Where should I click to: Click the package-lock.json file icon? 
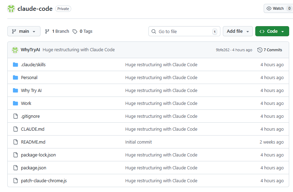[x=16, y=155]
